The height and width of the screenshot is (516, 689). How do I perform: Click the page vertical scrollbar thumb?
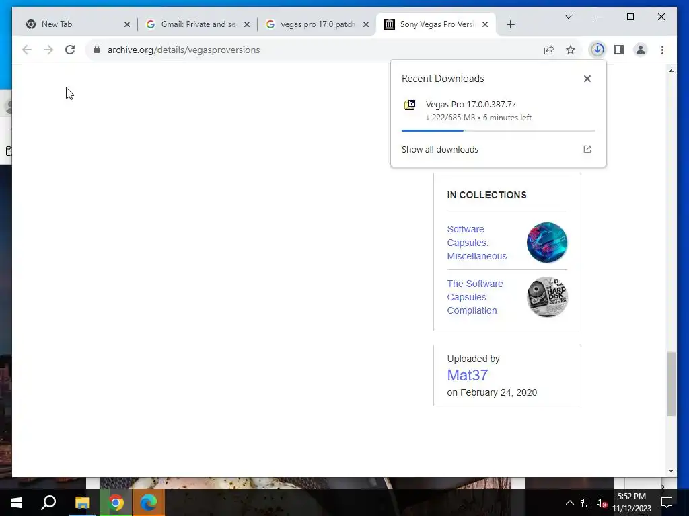coord(671,384)
